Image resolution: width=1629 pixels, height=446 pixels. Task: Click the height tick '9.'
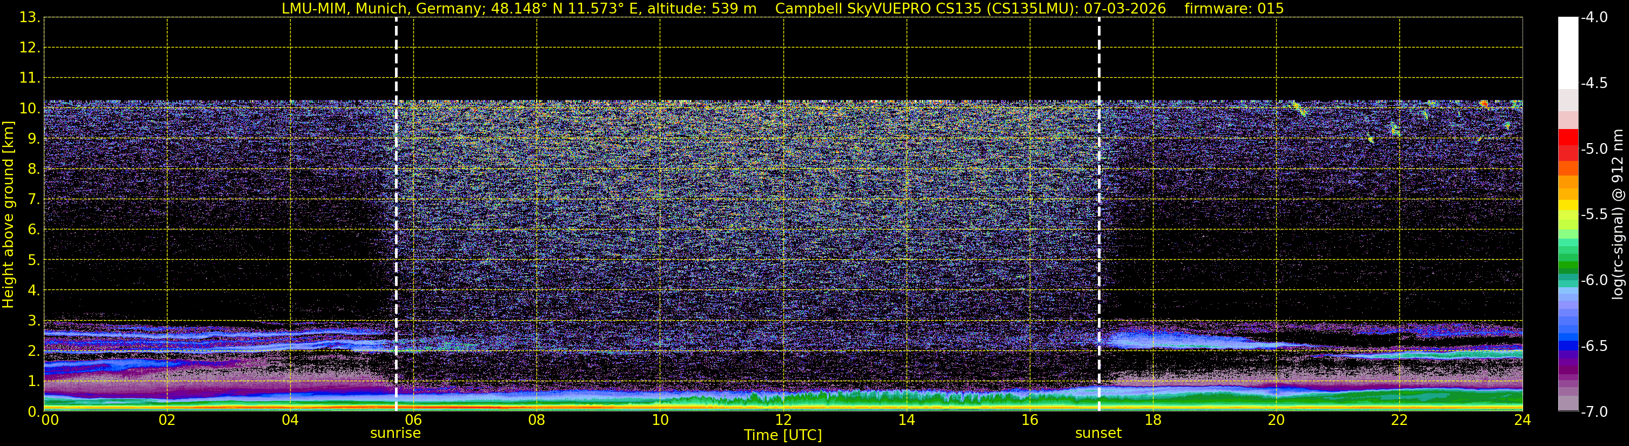pyautogui.click(x=34, y=139)
